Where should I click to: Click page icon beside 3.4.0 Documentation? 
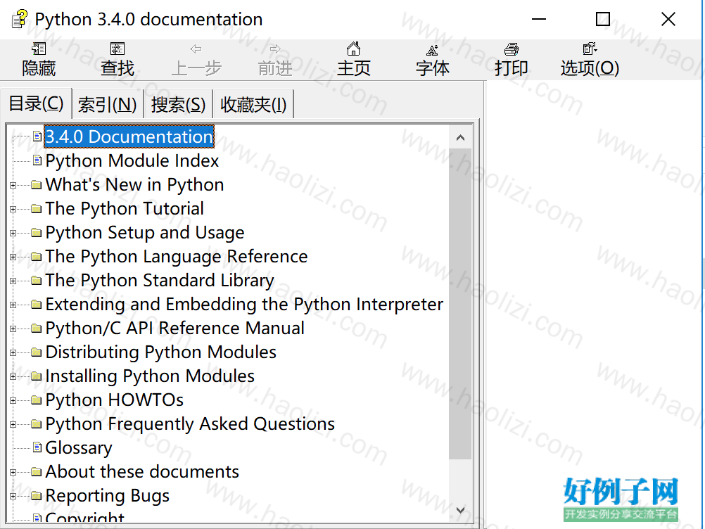[x=37, y=136]
